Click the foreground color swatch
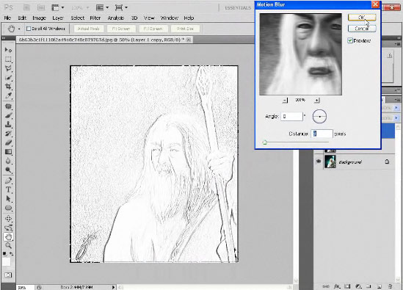Screen dimensions: 403x290 [x=6, y=261]
